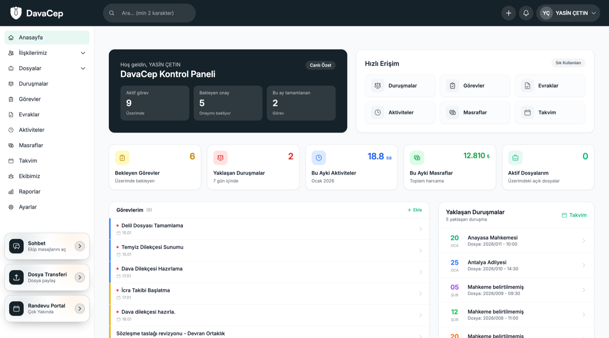The image size is (609, 338).
Task: Click the Ekibimiz team icon in sidebar
Action: (x=11, y=176)
